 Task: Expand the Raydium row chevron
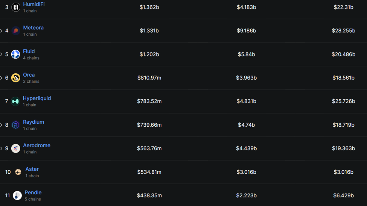(2, 125)
